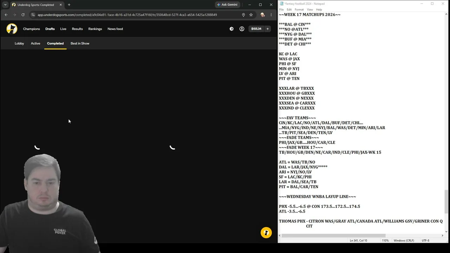Minimize the Chrome window

tap(250, 5)
